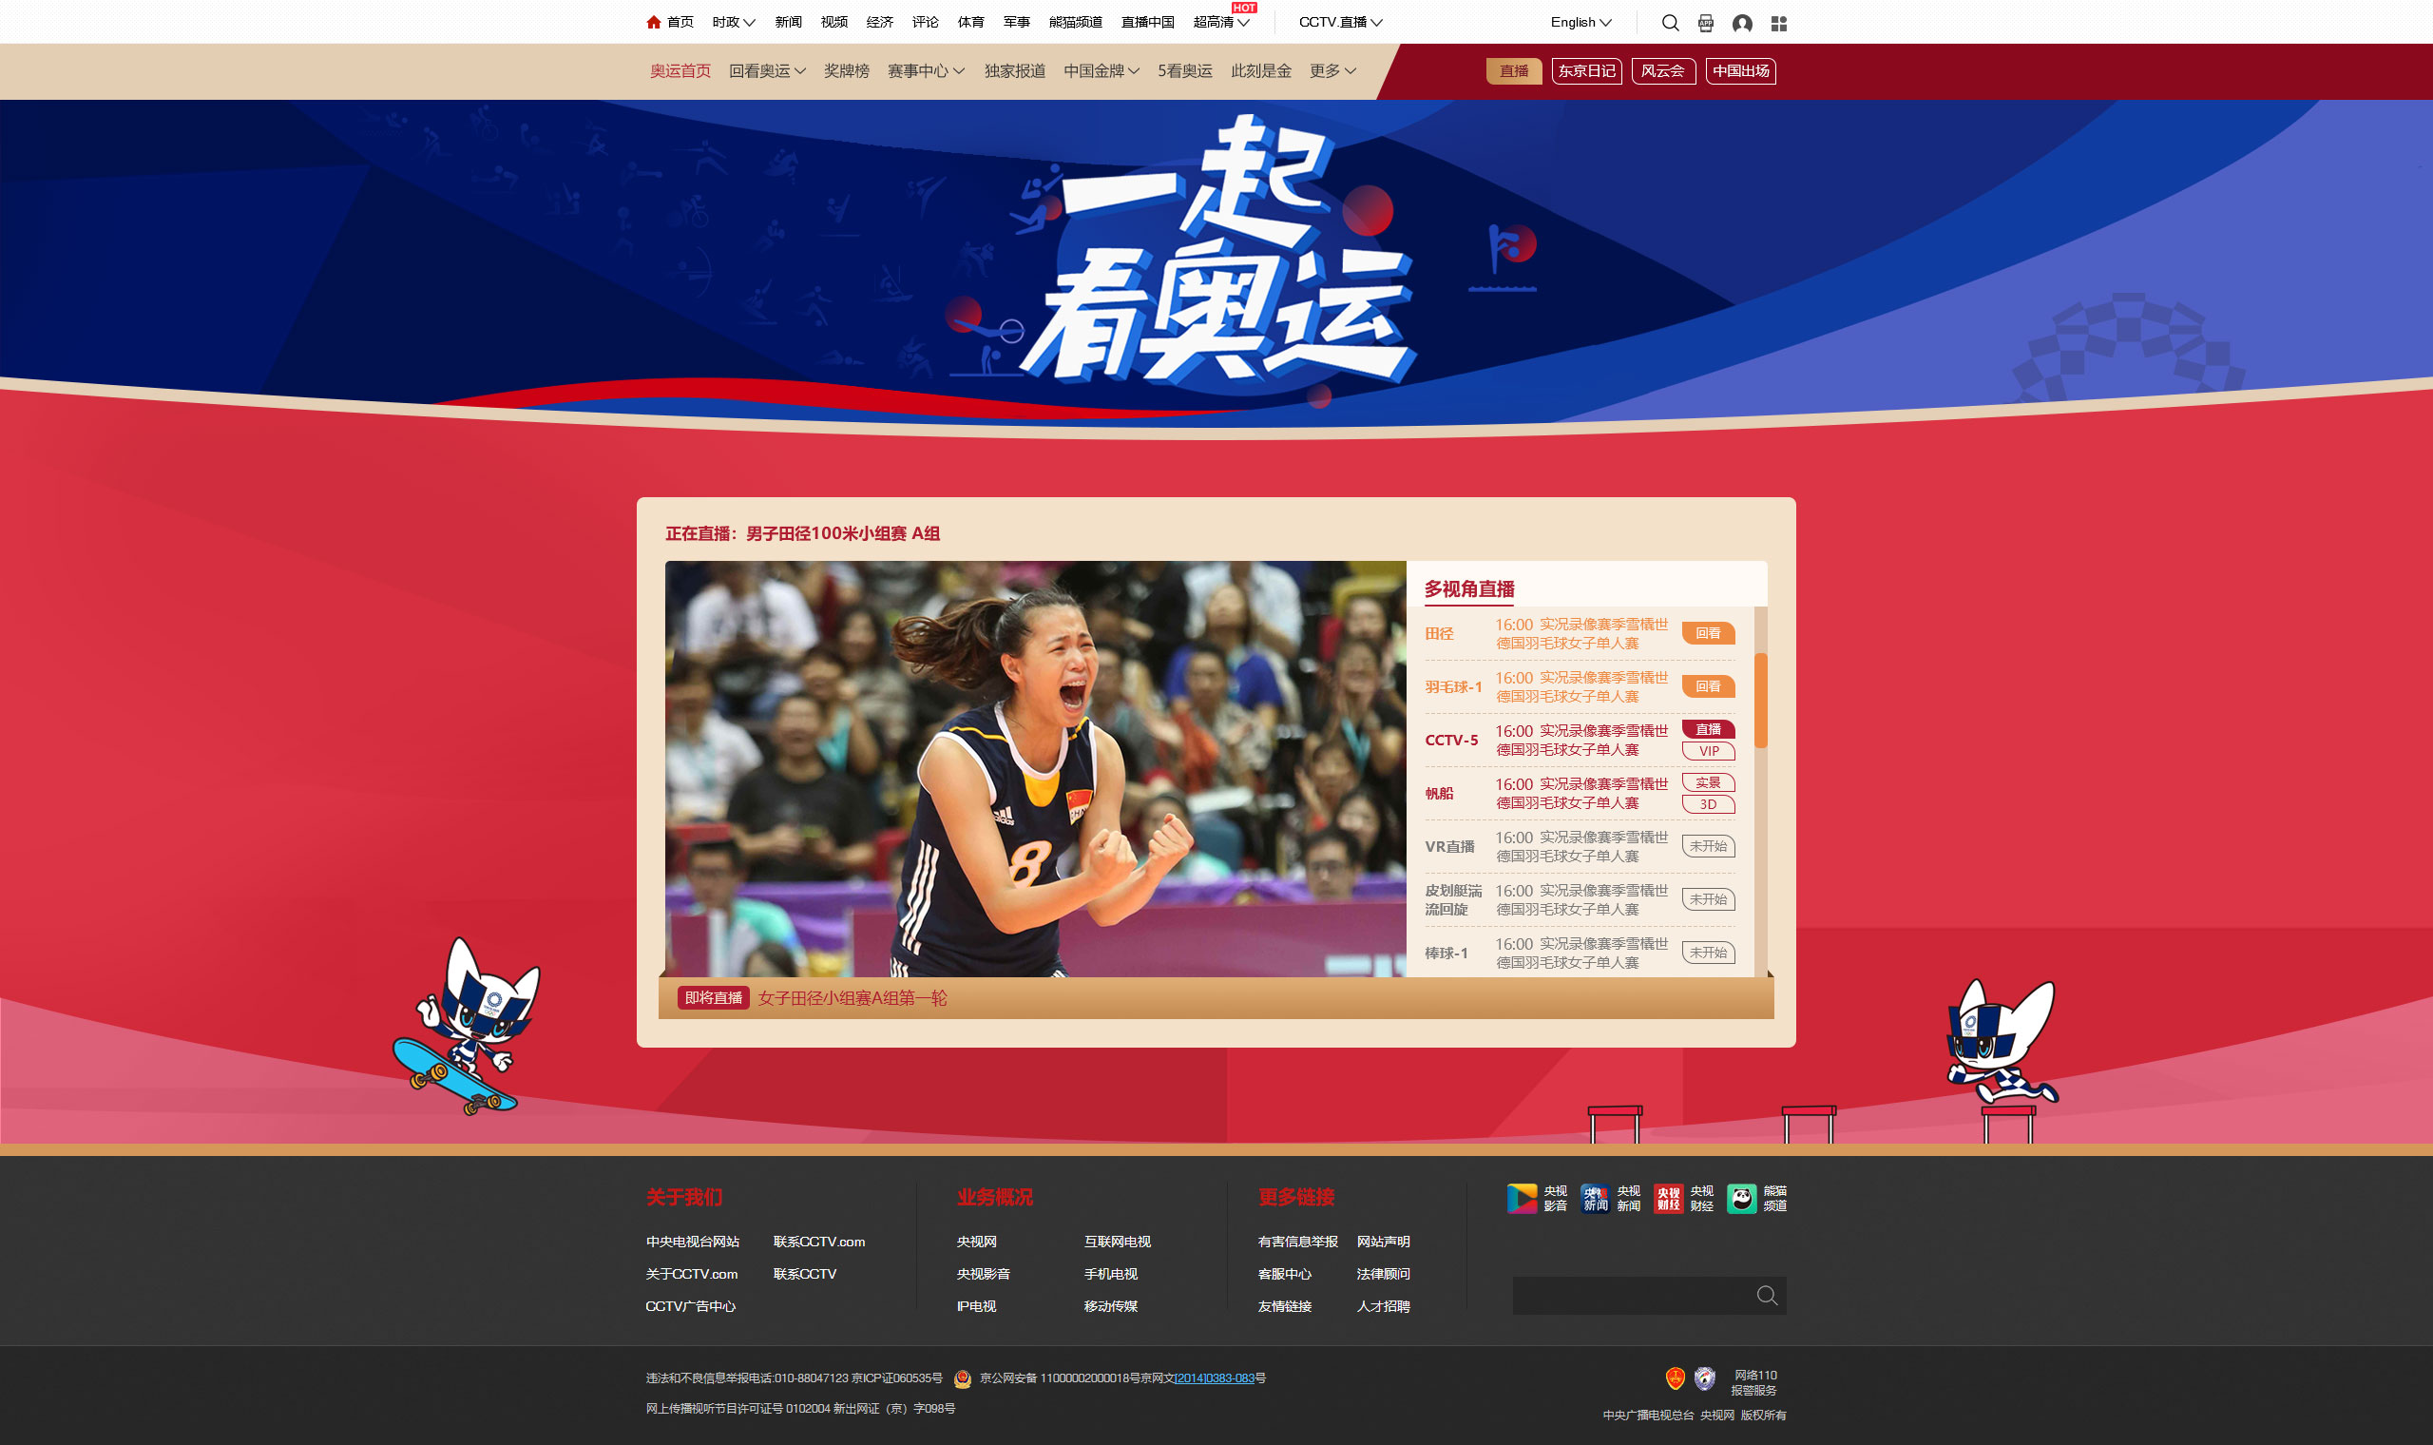Viewport: 2433px width, 1445px height.
Task: Open the 友情链接 footer link
Action: pyautogui.click(x=1285, y=1306)
